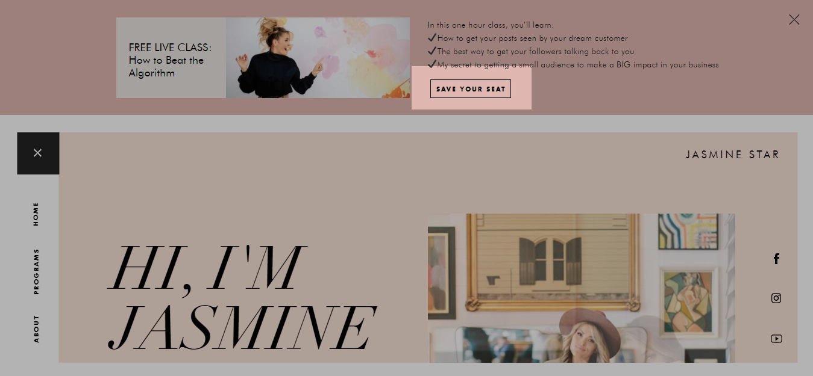813x376 pixels.
Task: Click hero photo of Jasmine wearing hat
Action: [x=582, y=288]
